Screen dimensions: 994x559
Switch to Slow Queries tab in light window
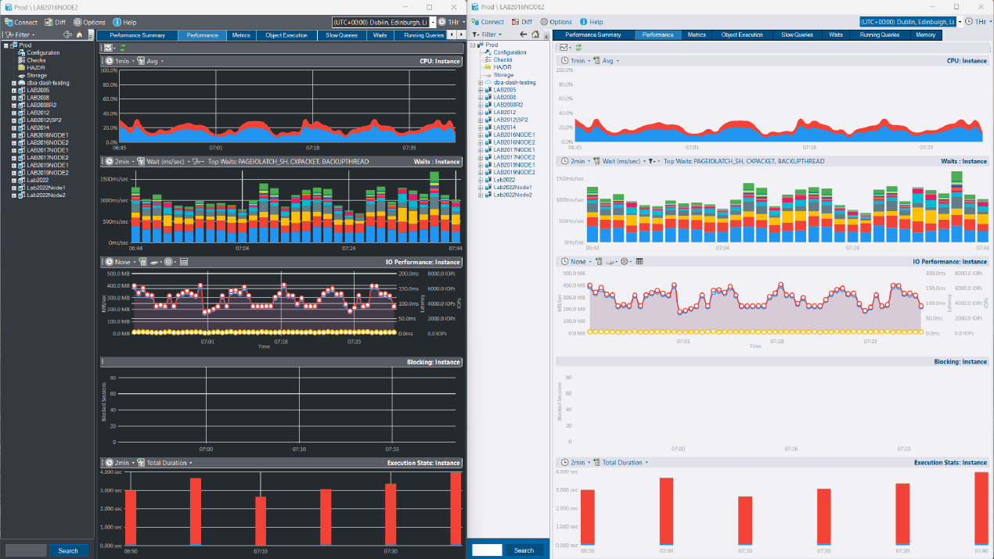click(x=798, y=35)
